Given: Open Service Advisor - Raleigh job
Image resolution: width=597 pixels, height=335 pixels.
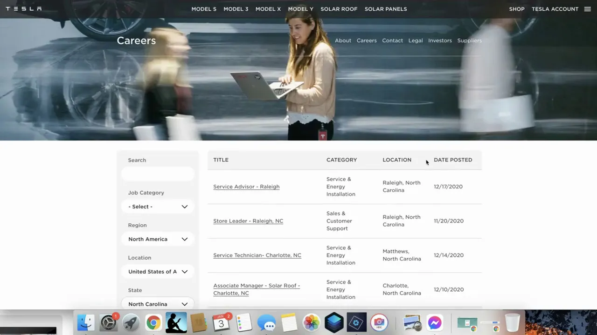Looking at the screenshot, I should pyautogui.click(x=246, y=187).
